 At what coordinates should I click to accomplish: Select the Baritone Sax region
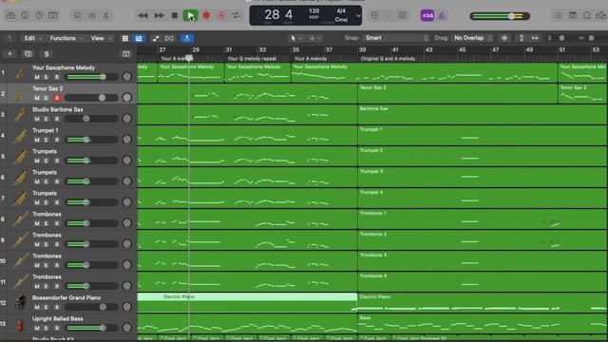(x=482, y=114)
